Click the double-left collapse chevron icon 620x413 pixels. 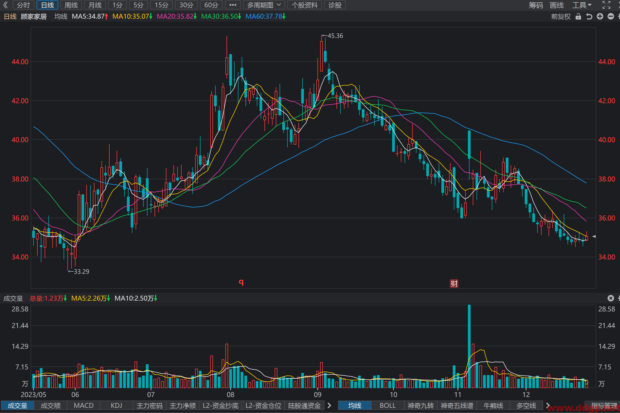pyautogui.click(x=5, y=5)
